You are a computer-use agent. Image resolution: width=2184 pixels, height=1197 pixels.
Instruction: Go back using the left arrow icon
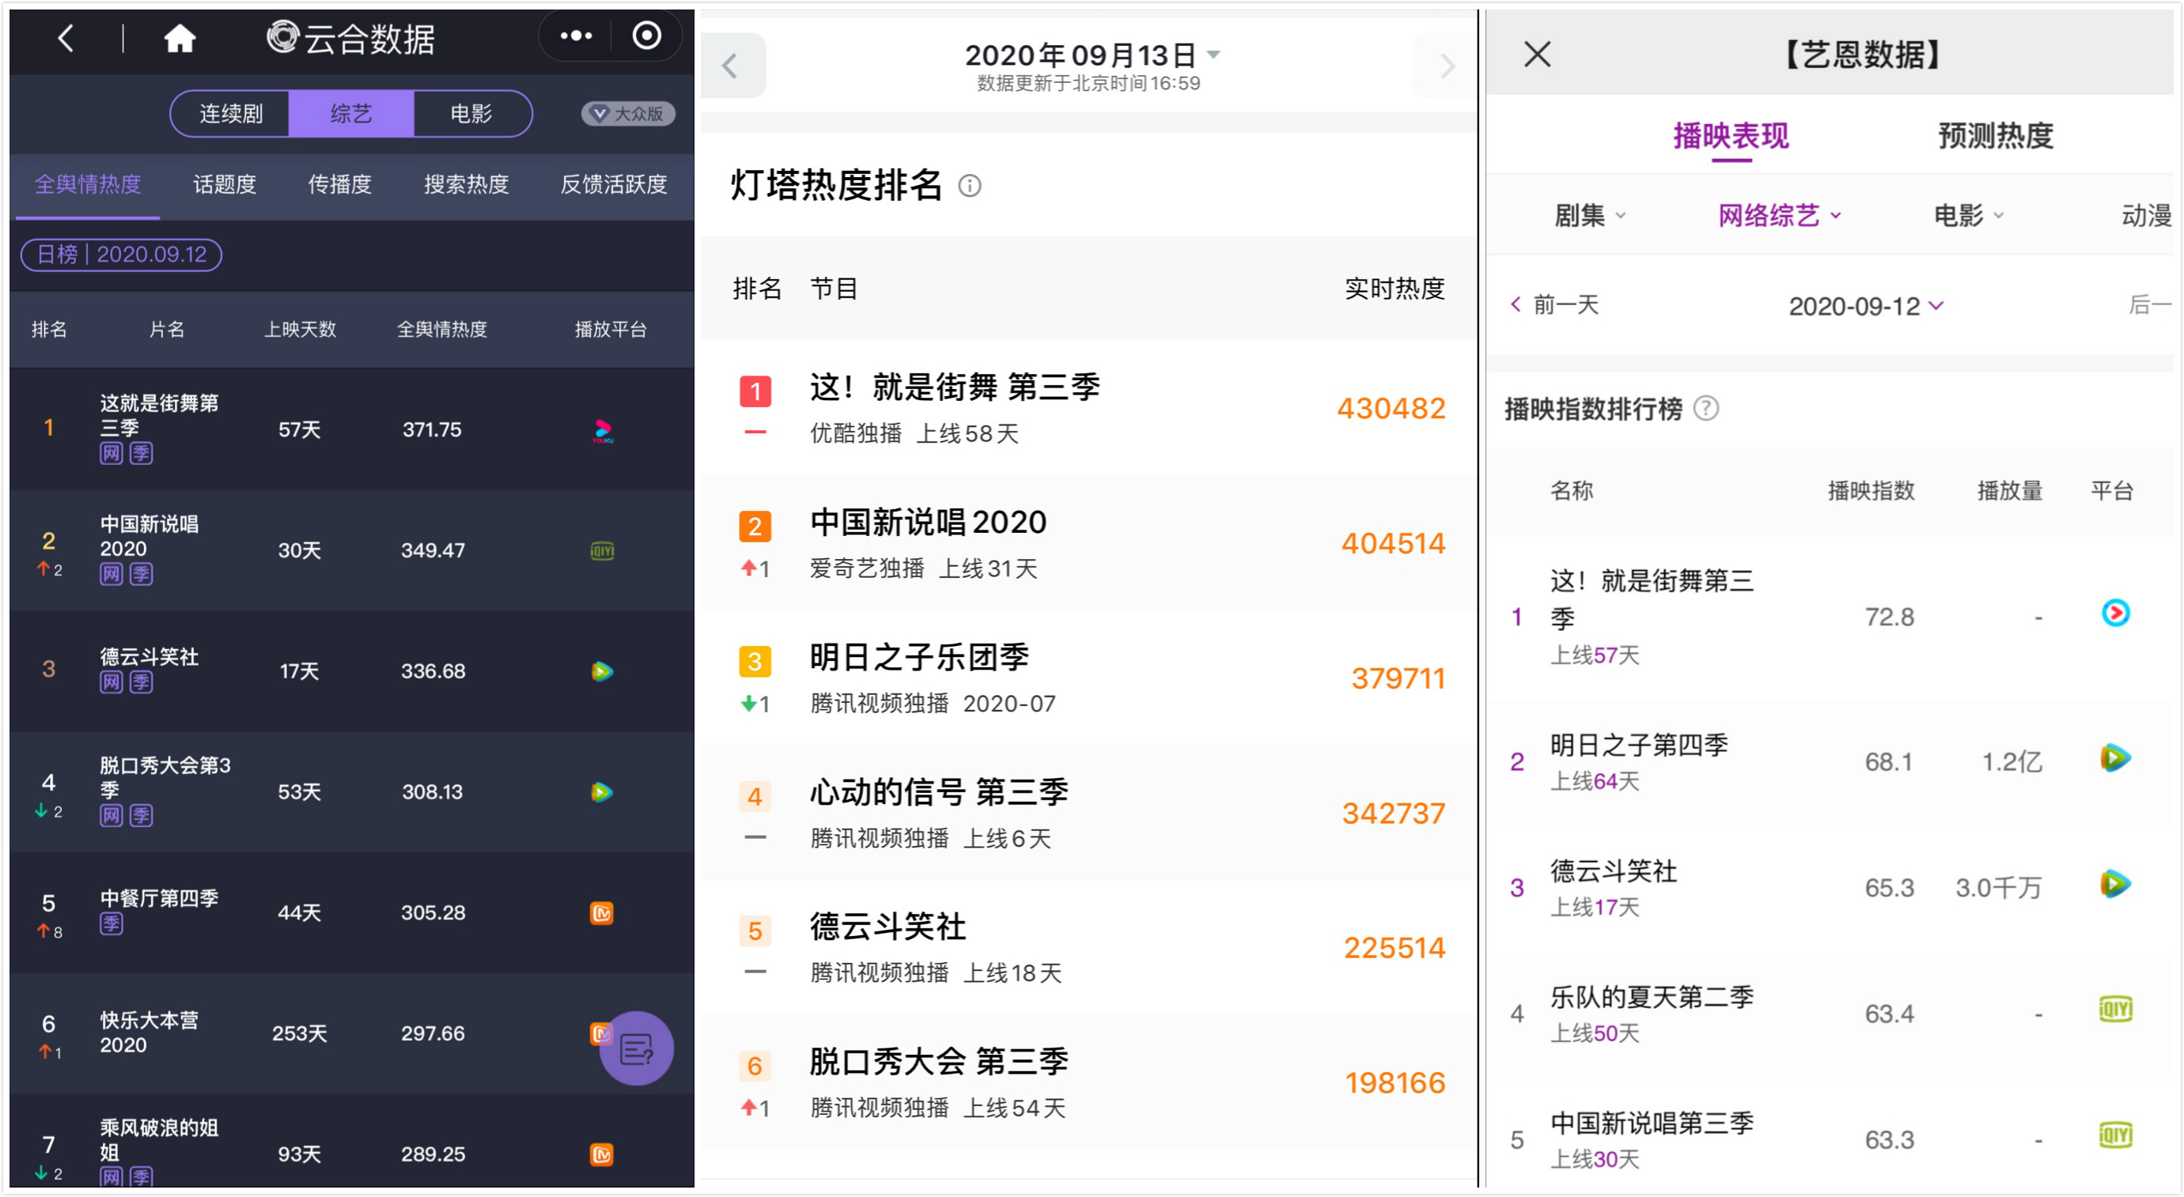tap(66, 38)
